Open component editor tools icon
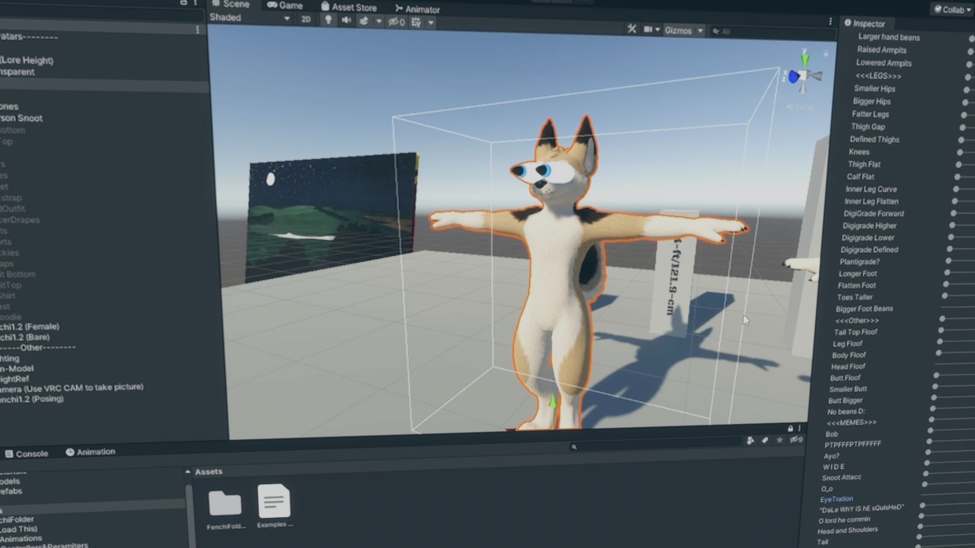Viewport: 975px width, 548px height. click(632, 29)
